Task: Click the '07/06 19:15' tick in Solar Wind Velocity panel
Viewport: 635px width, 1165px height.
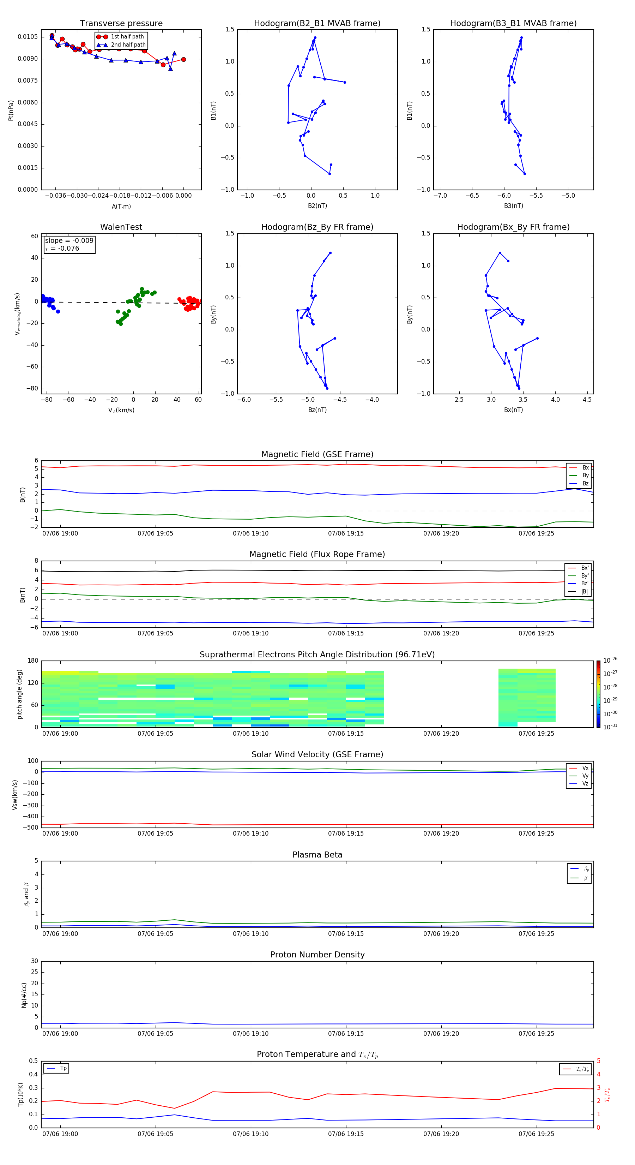Action: pyautogui.click(x=346, y=834)
